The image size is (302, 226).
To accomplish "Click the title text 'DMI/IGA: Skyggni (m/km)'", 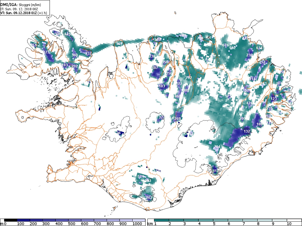I will click(x=21, y=5).
